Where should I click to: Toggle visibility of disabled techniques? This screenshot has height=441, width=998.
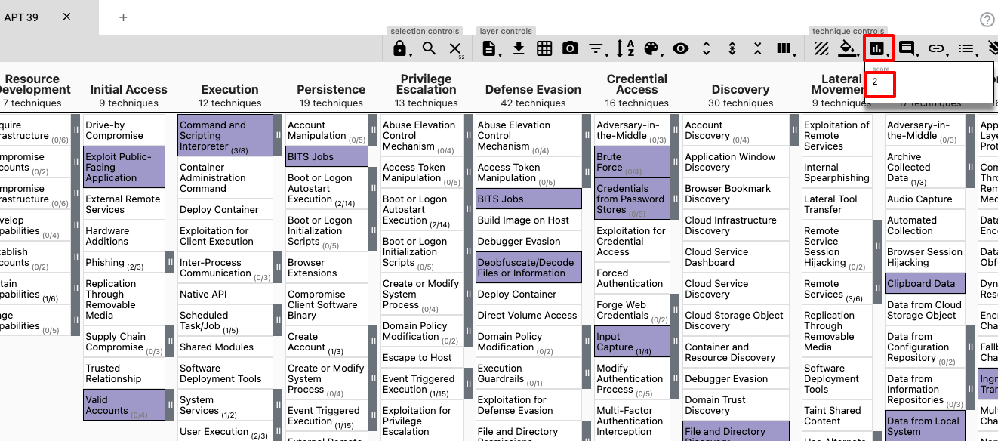point(679,48)
